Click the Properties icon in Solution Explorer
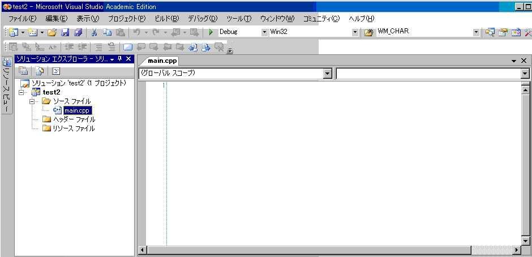532x257 pixels. (x=23, y=71)
